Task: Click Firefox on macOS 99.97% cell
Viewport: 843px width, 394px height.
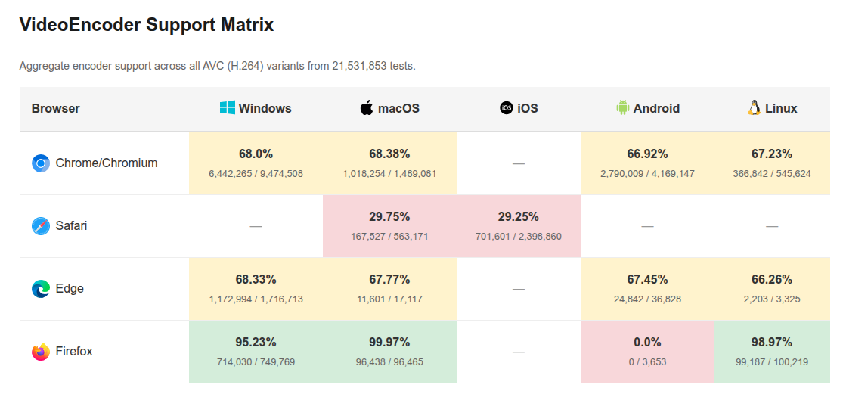Action: (389, 352)
